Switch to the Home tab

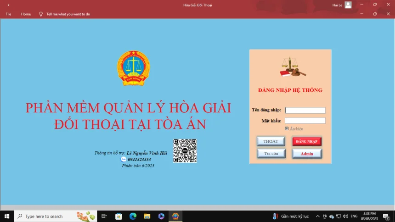click(26, 14)
